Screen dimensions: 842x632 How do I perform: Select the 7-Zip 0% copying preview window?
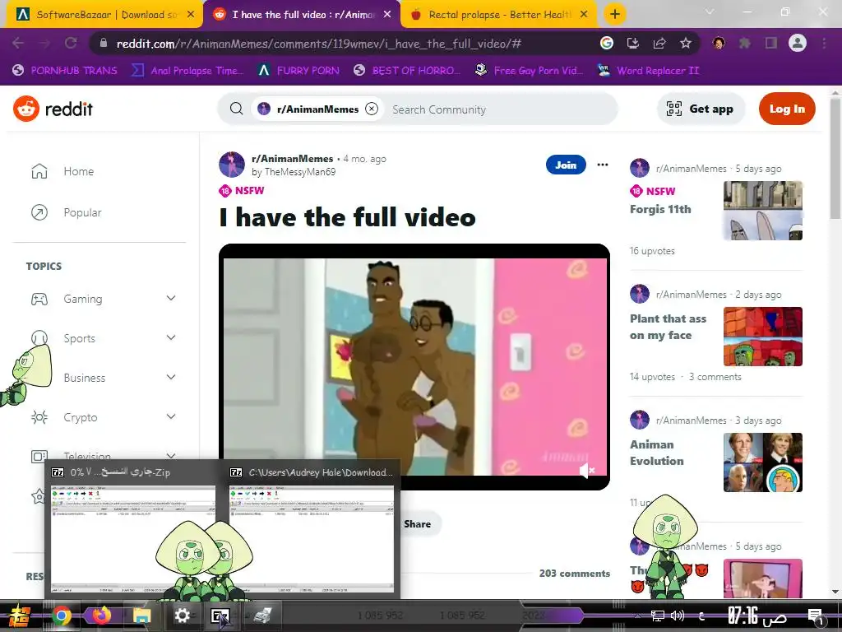coord(134,529)
